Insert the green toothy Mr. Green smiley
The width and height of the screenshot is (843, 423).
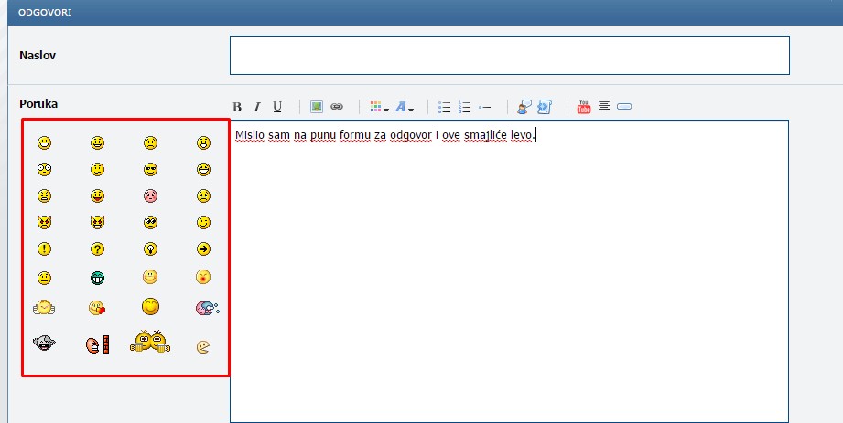97,278
